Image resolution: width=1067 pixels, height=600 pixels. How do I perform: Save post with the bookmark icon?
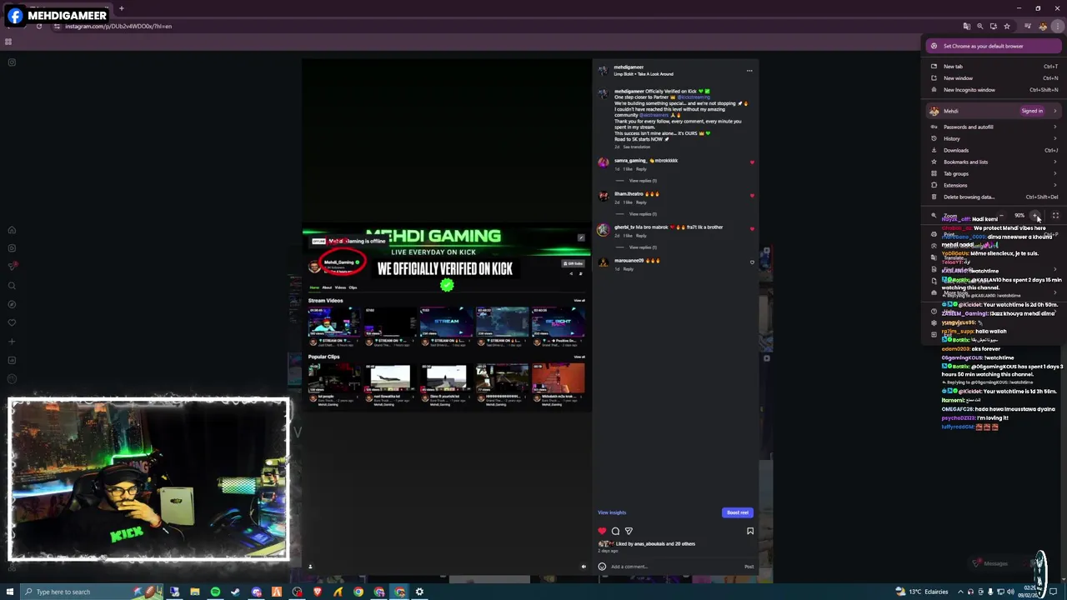click(x=749, y=531)
